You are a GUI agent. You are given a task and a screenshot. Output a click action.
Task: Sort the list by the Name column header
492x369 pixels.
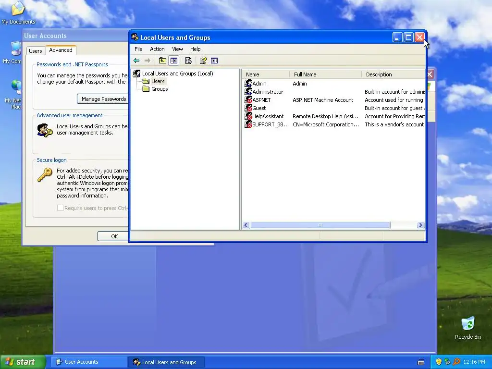[x=265, y=74]
